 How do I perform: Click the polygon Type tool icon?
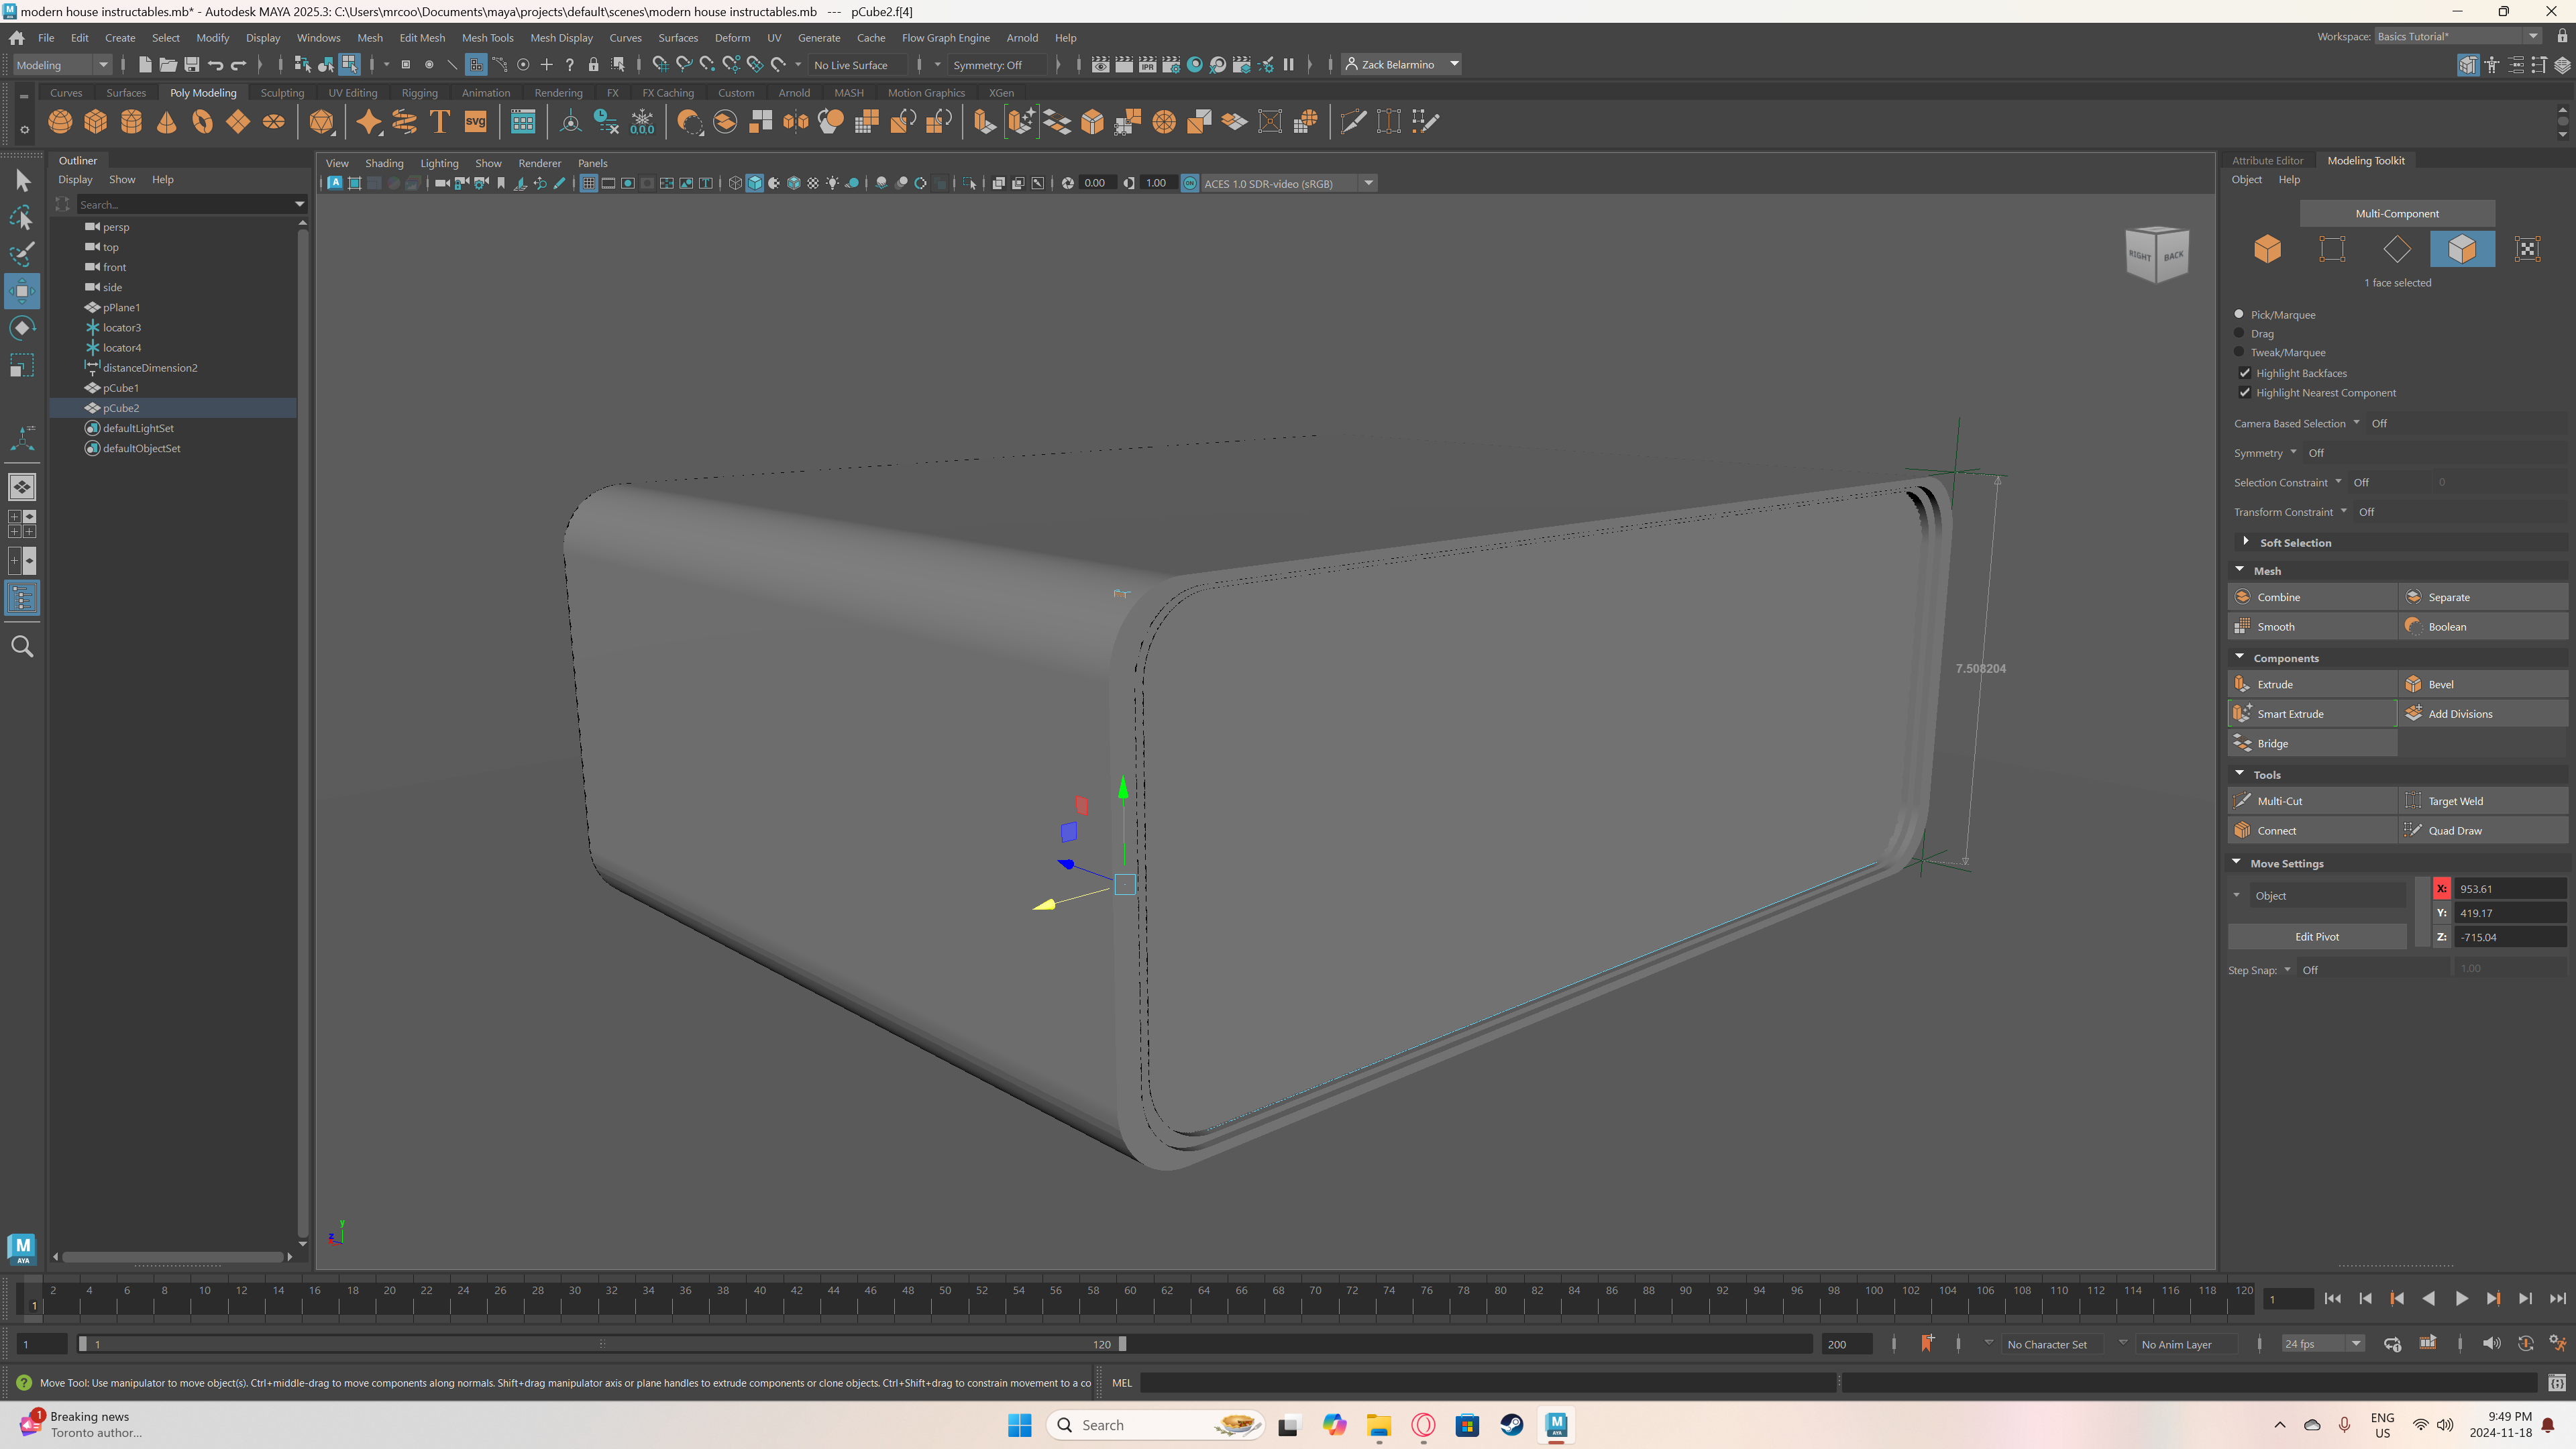439,122
